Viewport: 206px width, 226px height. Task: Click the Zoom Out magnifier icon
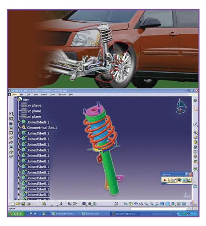point(151,204)
